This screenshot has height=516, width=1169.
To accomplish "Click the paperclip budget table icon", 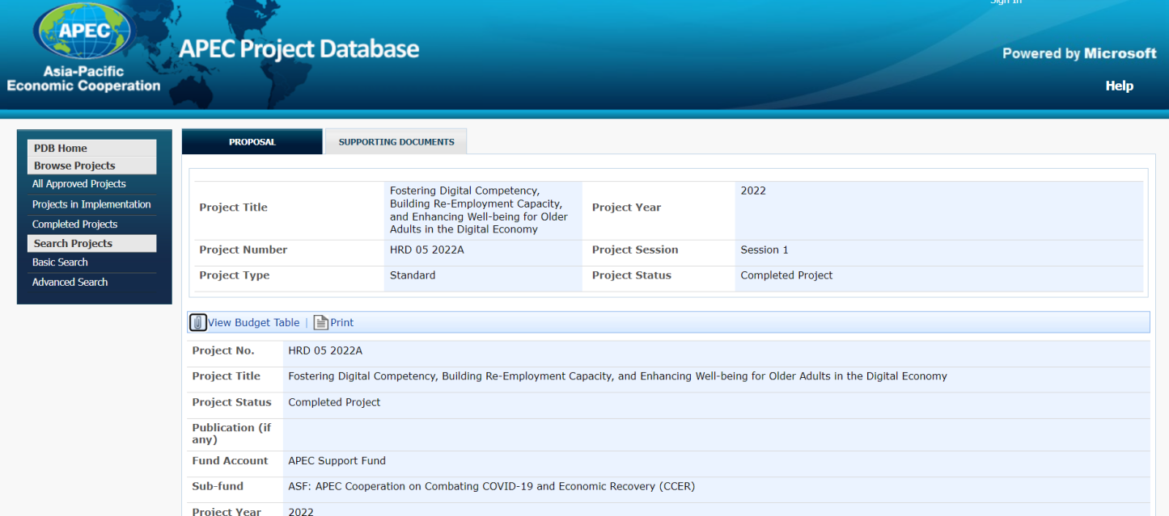I will click(x=198, y=322).
